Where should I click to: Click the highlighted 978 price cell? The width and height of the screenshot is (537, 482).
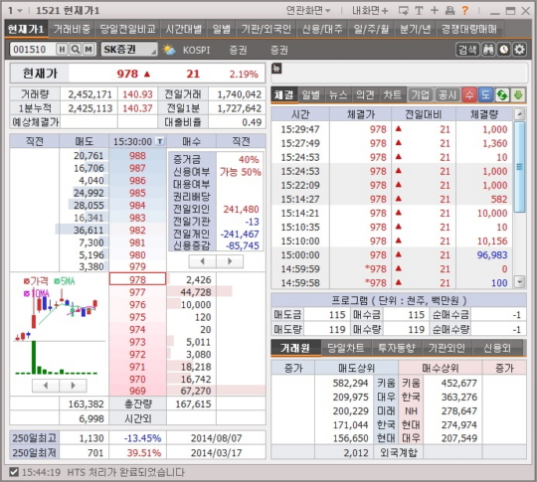click(x=137, y=279)
